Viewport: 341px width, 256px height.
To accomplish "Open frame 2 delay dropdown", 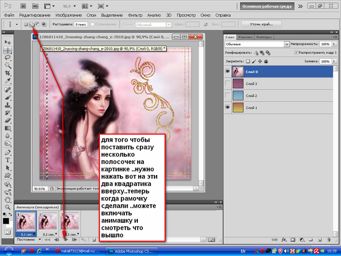I will pyautogui.click(x=56, y=234).
